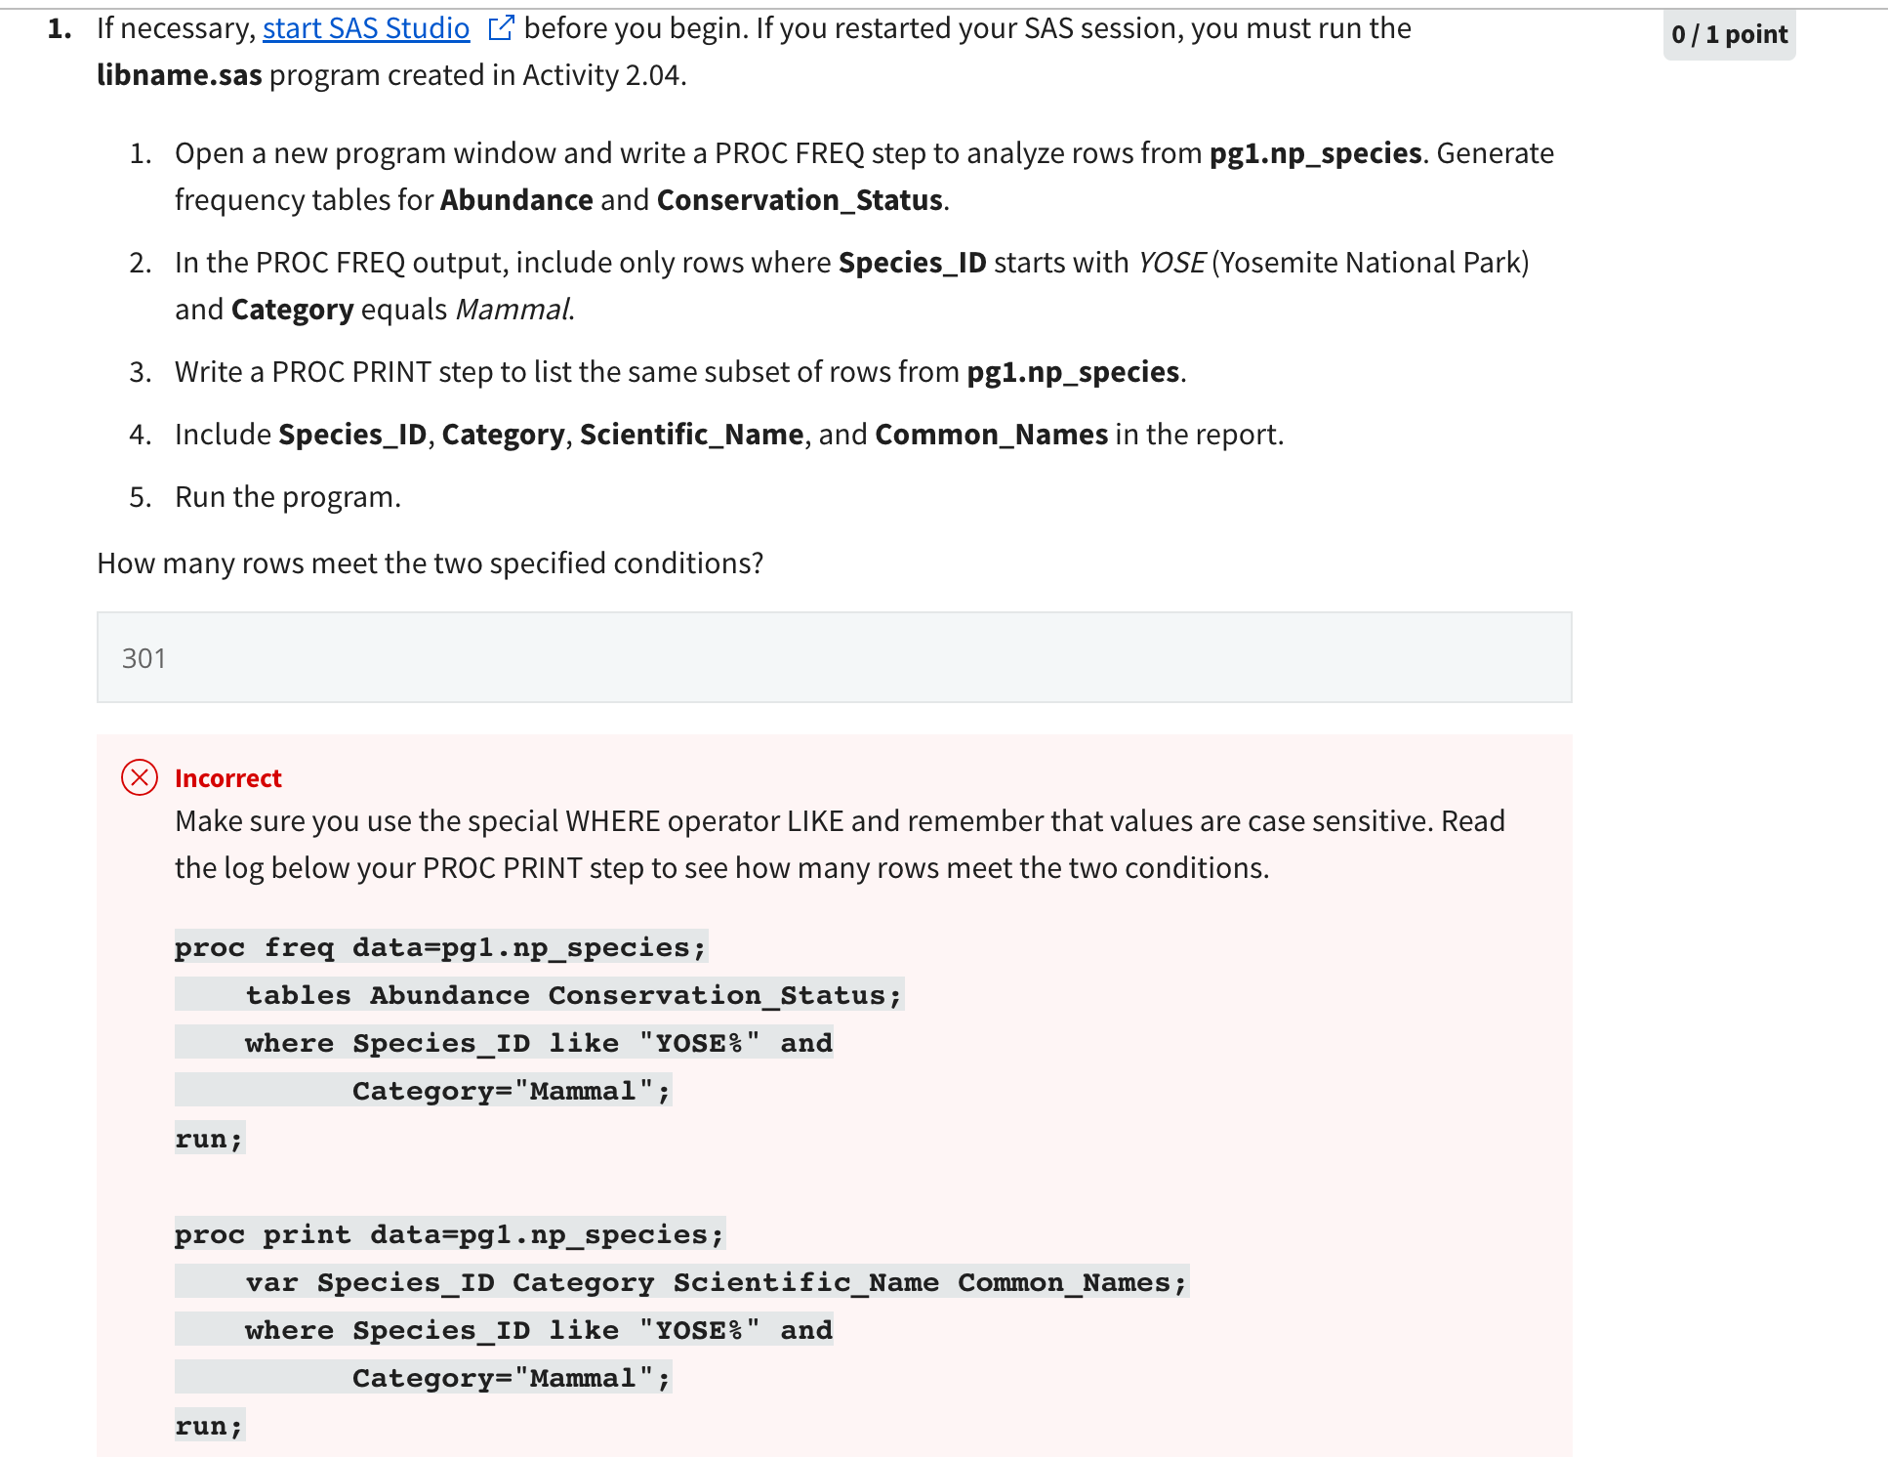Open the external link icon beside start SAS Studio

tap(501, 28)
